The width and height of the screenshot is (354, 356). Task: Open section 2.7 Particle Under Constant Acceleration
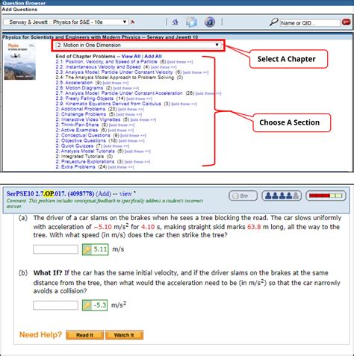pyautogui.click(x=119, y=93)
